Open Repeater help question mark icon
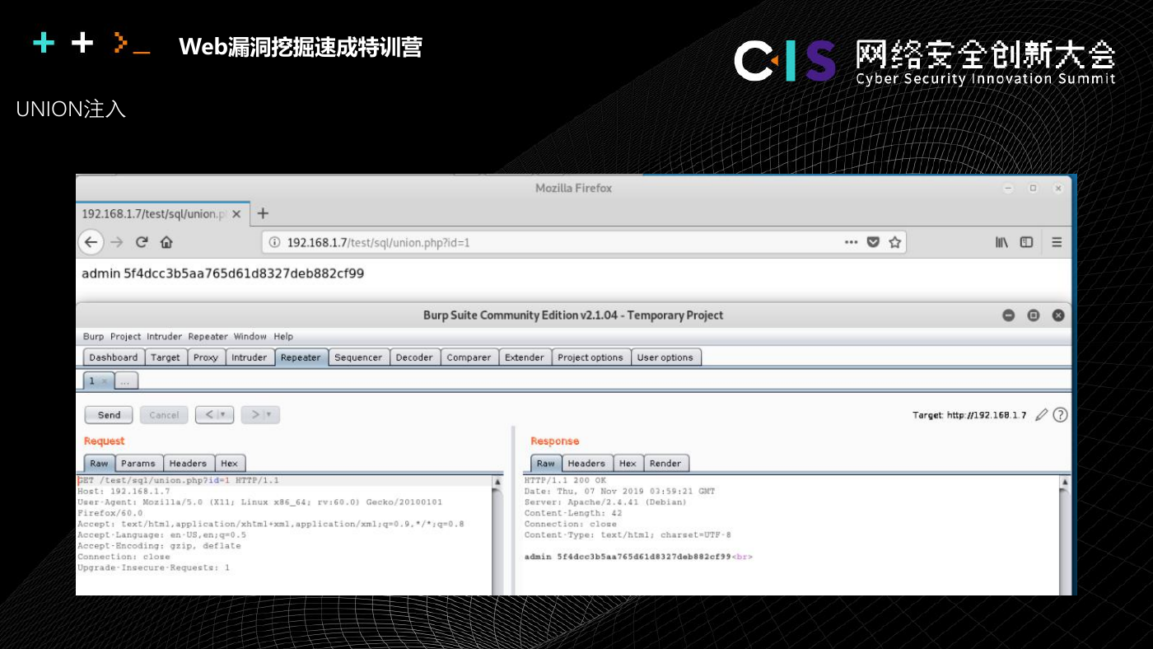The height and width of the screenshot is (649, 1153). point(1061,415)
